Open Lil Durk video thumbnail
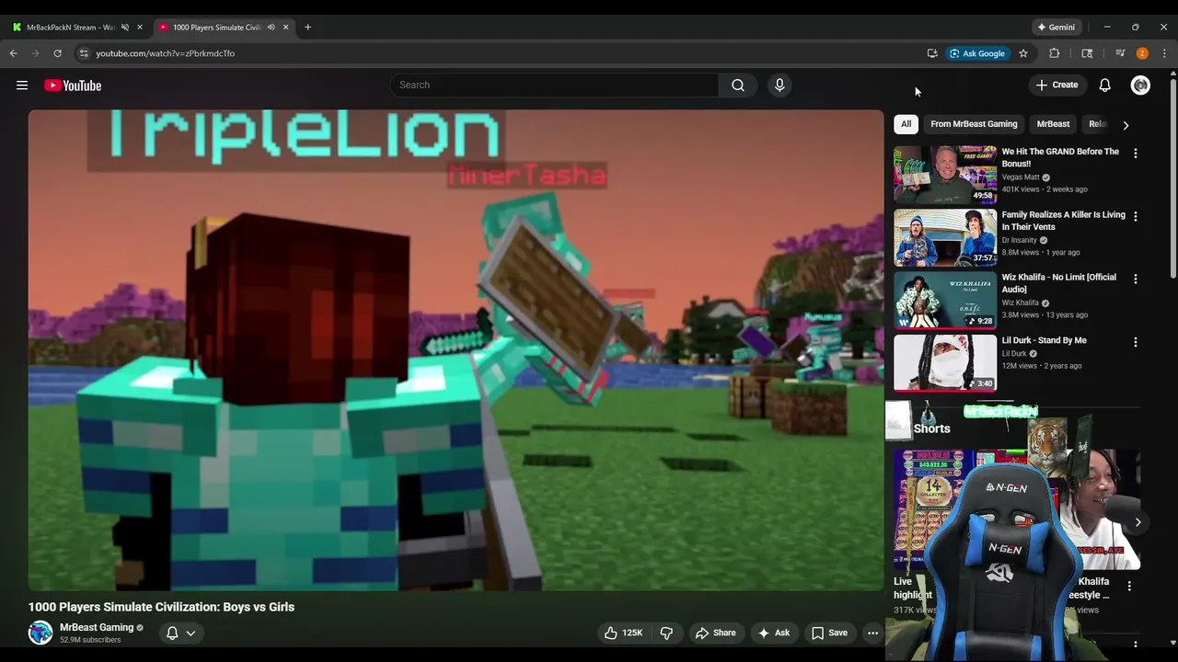The height and width of the screenshot is (662, 1178). click(x=945, y=362)
